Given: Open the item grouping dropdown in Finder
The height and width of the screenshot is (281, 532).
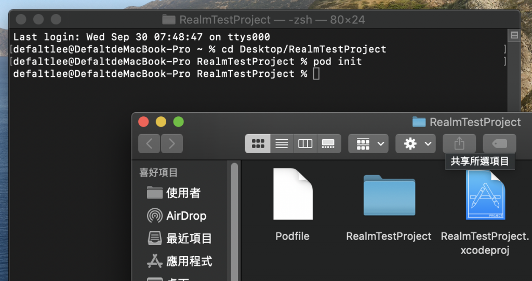Looking at the screenshot, I should pyautogui.click(x=368, y=143).
